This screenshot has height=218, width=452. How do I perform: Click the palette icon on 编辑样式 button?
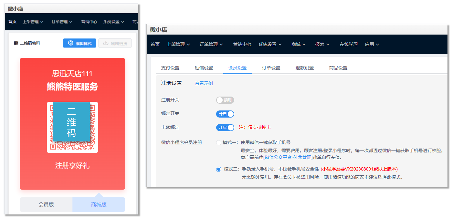tap(70, 43)
